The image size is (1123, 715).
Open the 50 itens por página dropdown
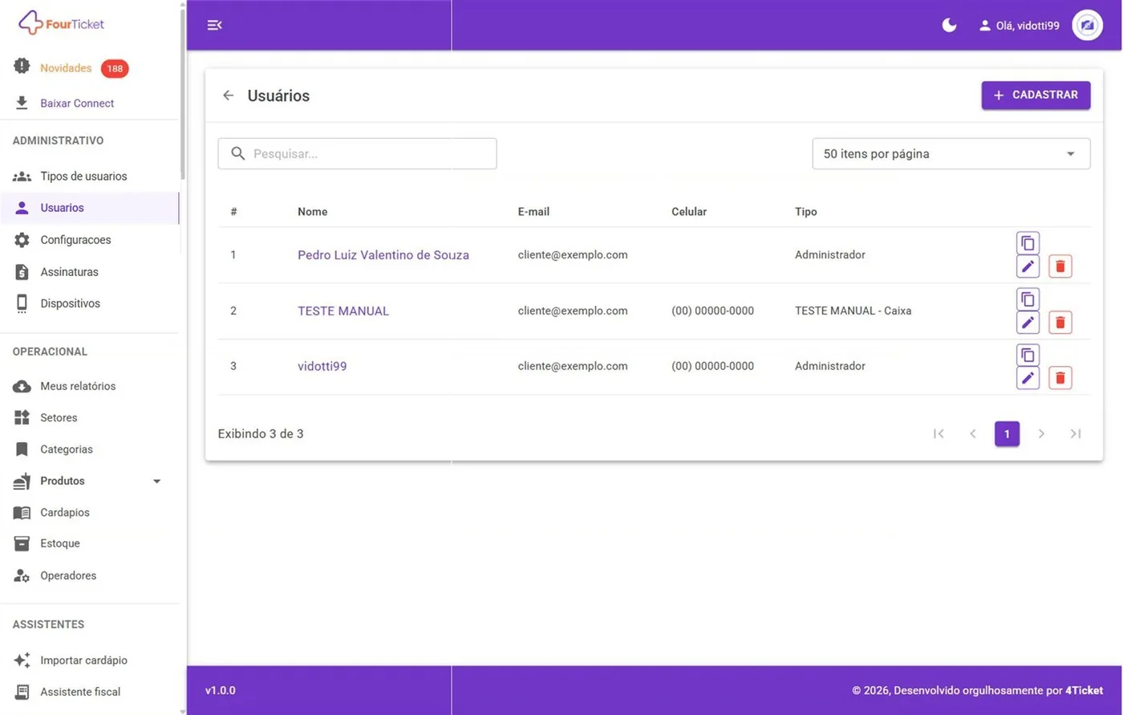click(x=951, y=154)
